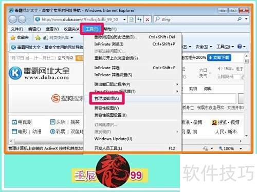Click the duba K logo in address bar

[x=38, y=19]
